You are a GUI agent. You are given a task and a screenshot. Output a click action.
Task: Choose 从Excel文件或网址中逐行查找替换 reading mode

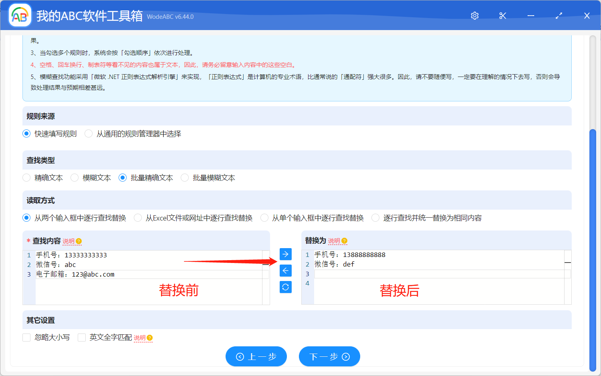pos(137,217)
